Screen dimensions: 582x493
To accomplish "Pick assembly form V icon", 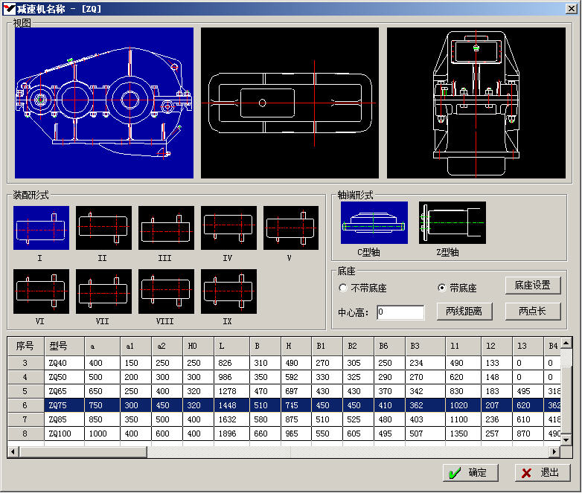I will (x=290, y=228).
